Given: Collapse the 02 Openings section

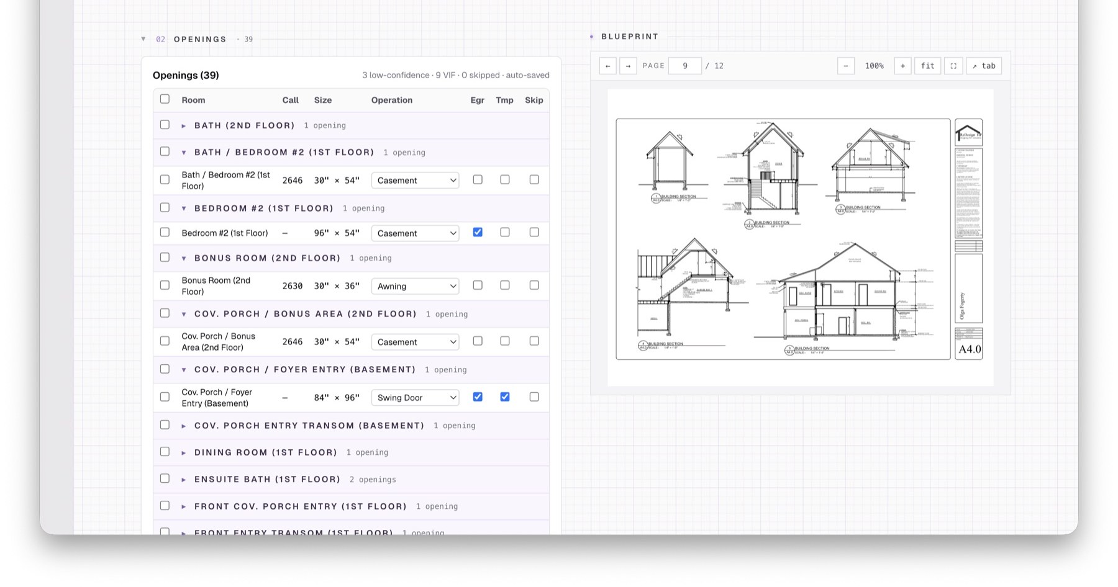Looking at the screenshot, I should click(x=143, y=39).
